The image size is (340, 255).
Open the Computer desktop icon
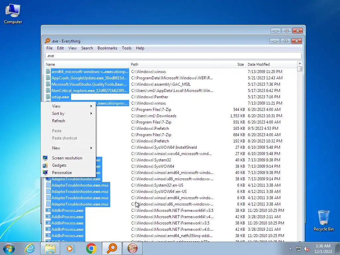tap(13, 14)
